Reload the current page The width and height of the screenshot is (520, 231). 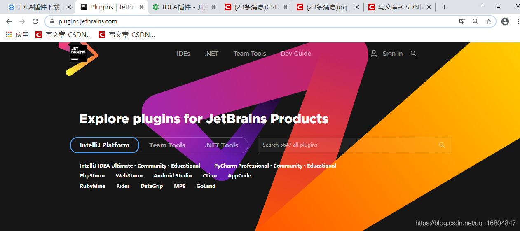pos(35,21)
